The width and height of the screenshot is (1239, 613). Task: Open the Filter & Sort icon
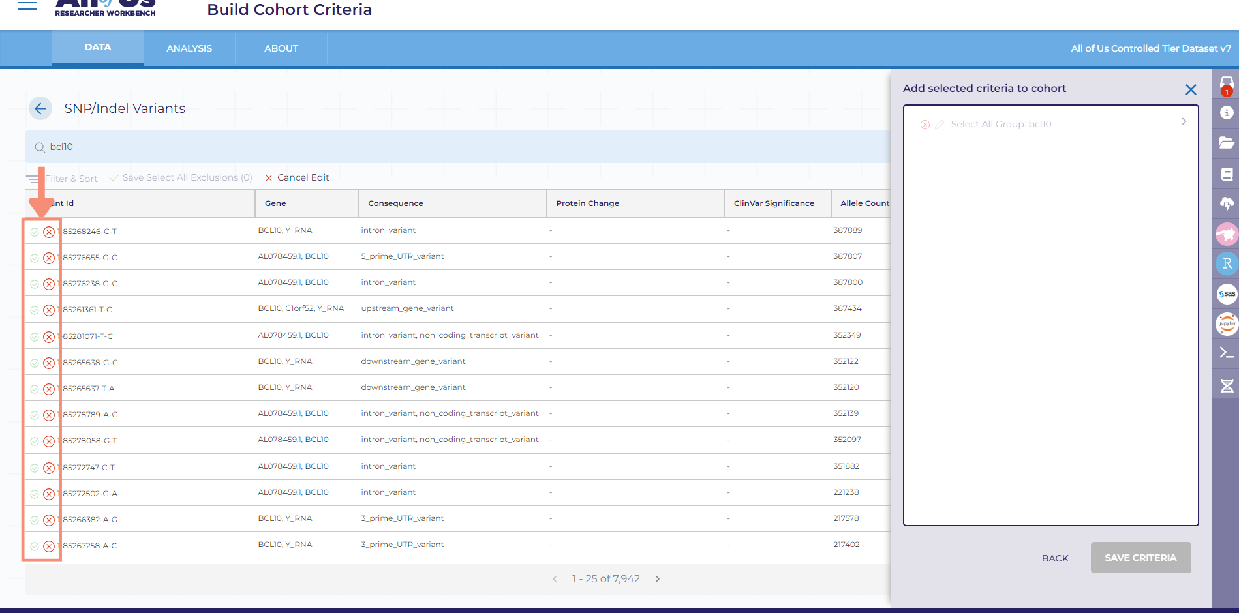(x=33, y=179)
